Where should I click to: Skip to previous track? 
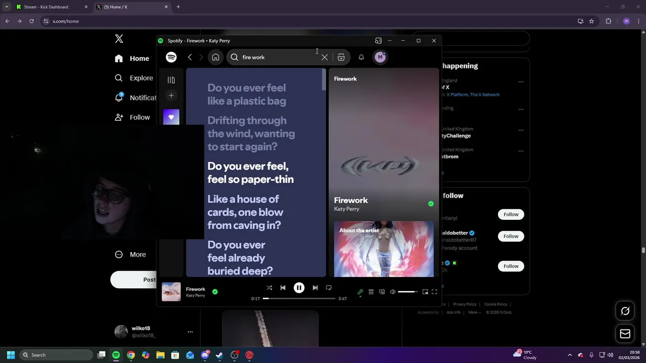pyautogui.click(x=283, y=288)
